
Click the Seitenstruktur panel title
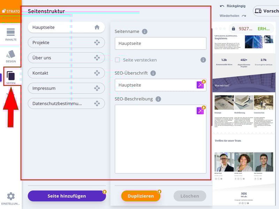46,11
